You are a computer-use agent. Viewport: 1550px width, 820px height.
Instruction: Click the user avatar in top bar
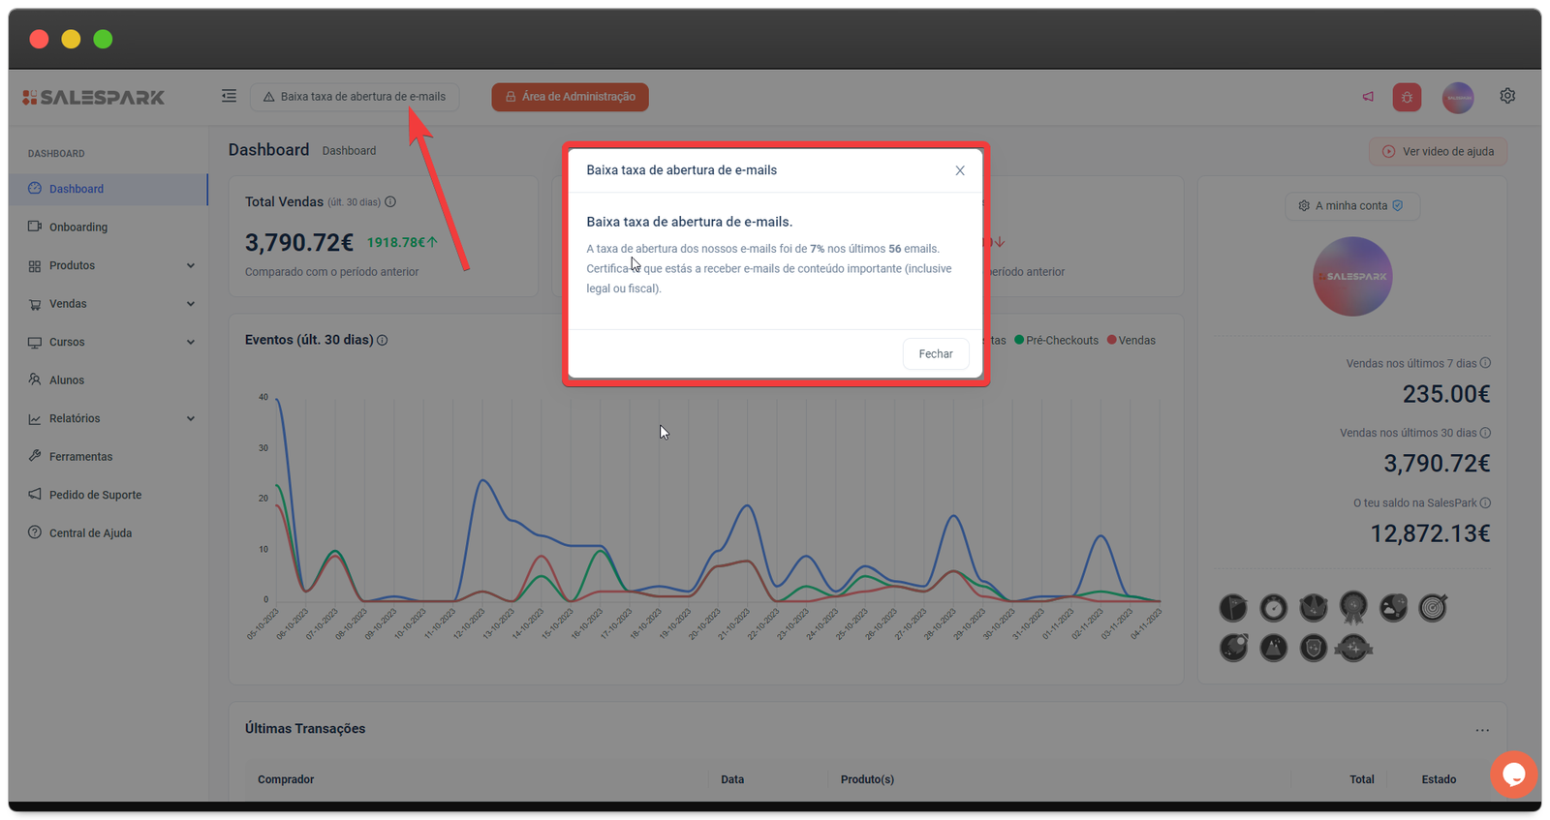[1457, 97]
